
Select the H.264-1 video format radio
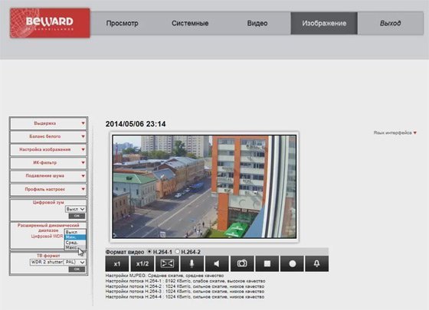[x=149, y=252]
